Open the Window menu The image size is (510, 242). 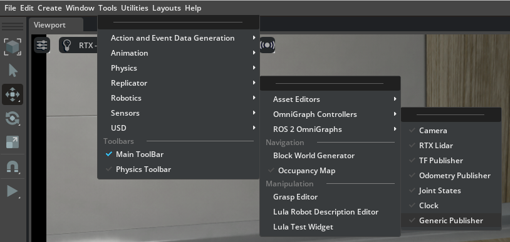[x=80, y=8]
